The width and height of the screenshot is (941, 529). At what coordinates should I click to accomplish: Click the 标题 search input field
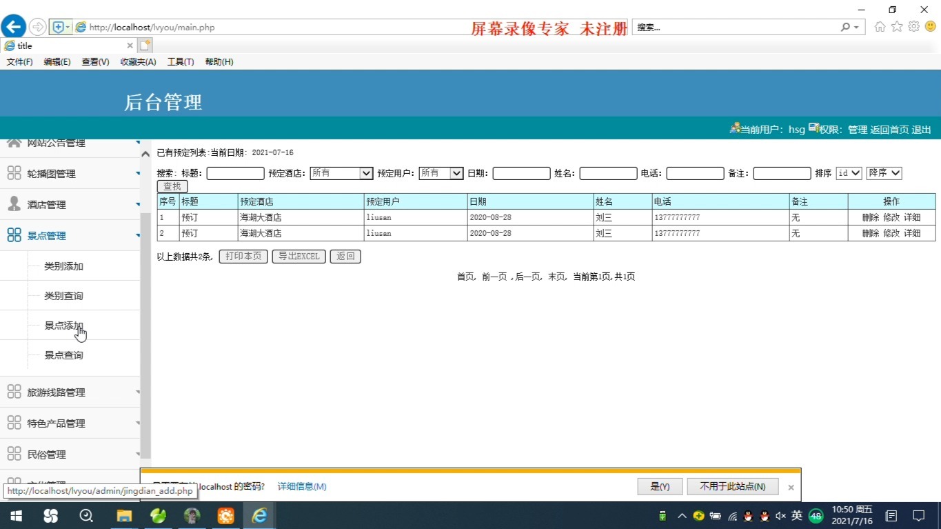pos(235,173)
